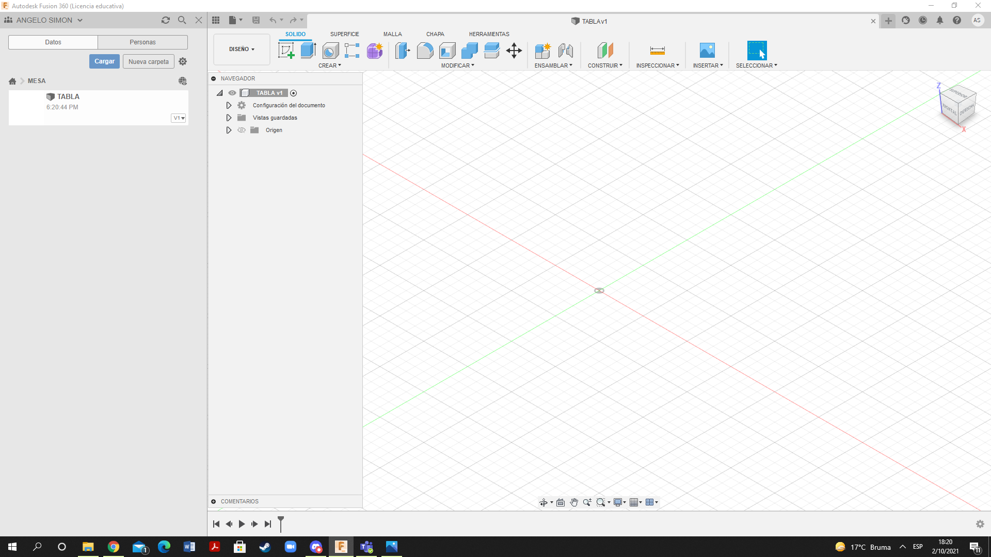The height and width of the screenshot is (557, 991).
Task: Open the CONSTRUIR dropdown menu
Action: pos(605,65)
